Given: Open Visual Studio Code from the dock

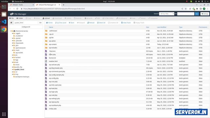Looking at the screenshot, I should coord(4,22).
